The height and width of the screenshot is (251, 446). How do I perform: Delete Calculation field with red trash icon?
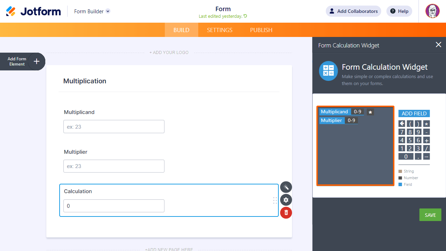(x=286, y=213)
